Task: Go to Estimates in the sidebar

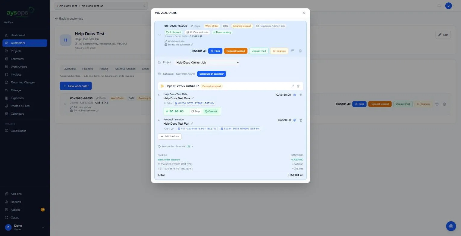Action: (x=25, y=59)
